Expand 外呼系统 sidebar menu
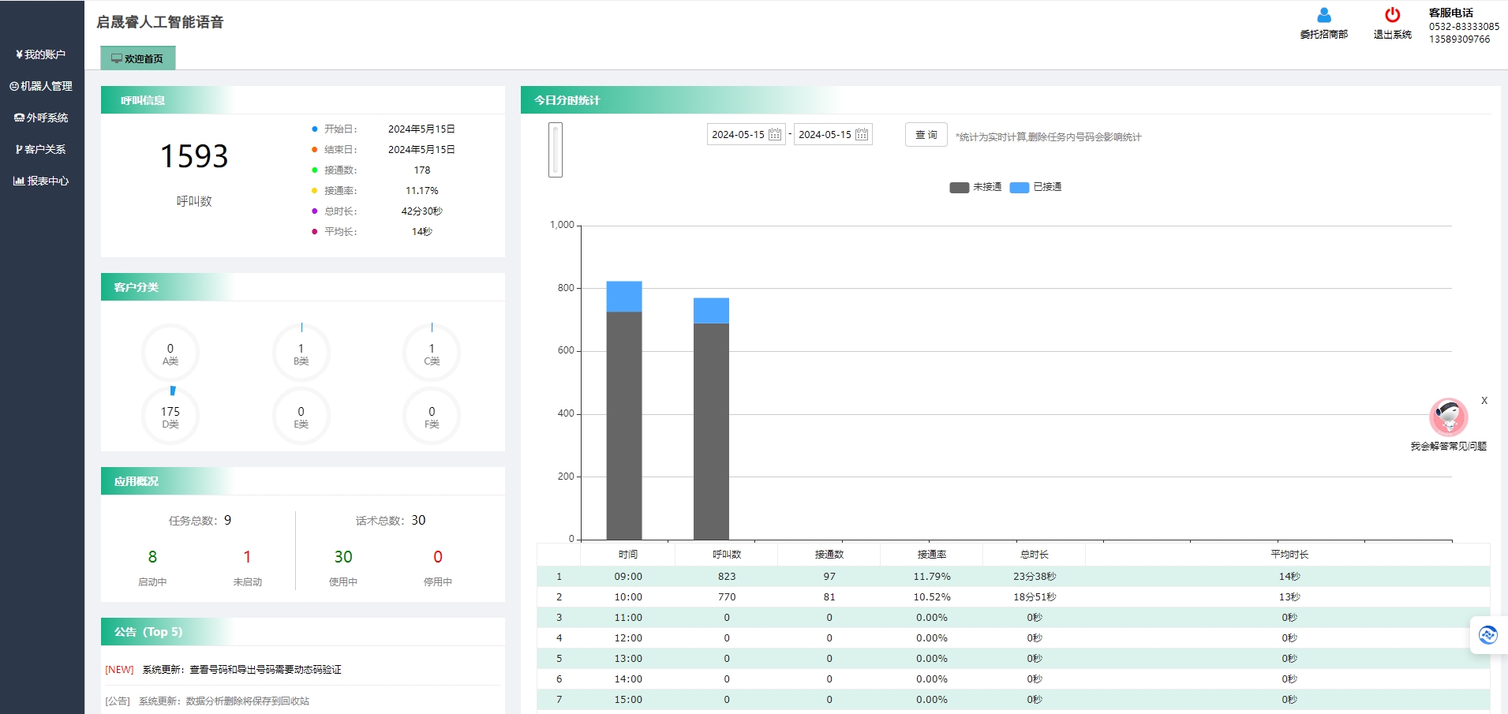 click(41, 118)
